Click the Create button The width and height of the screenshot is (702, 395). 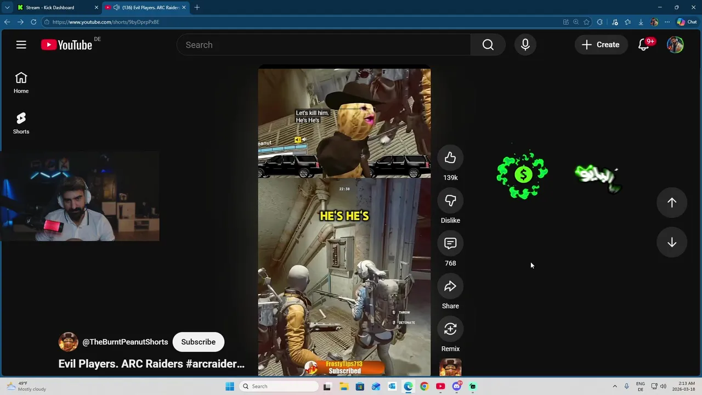[x=601, y=45]
